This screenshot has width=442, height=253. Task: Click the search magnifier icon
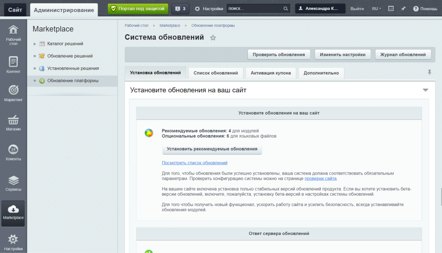286,9
